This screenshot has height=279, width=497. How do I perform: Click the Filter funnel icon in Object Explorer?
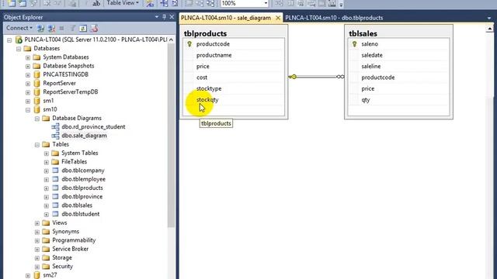click(72, 28)
